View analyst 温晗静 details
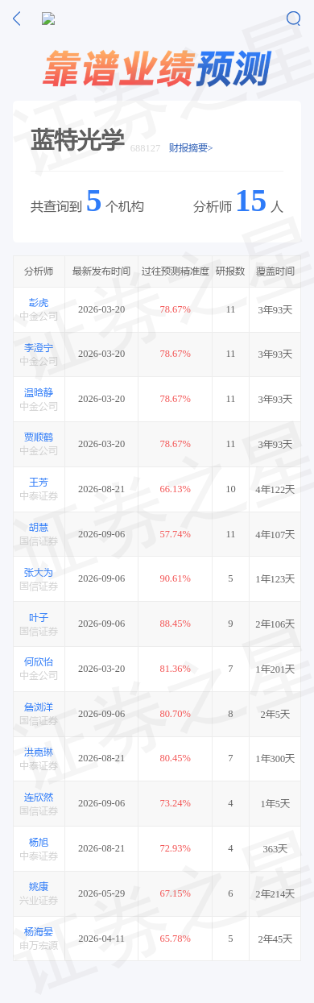The height and width of the screenshot is (1003, 314). pos(39,393)
